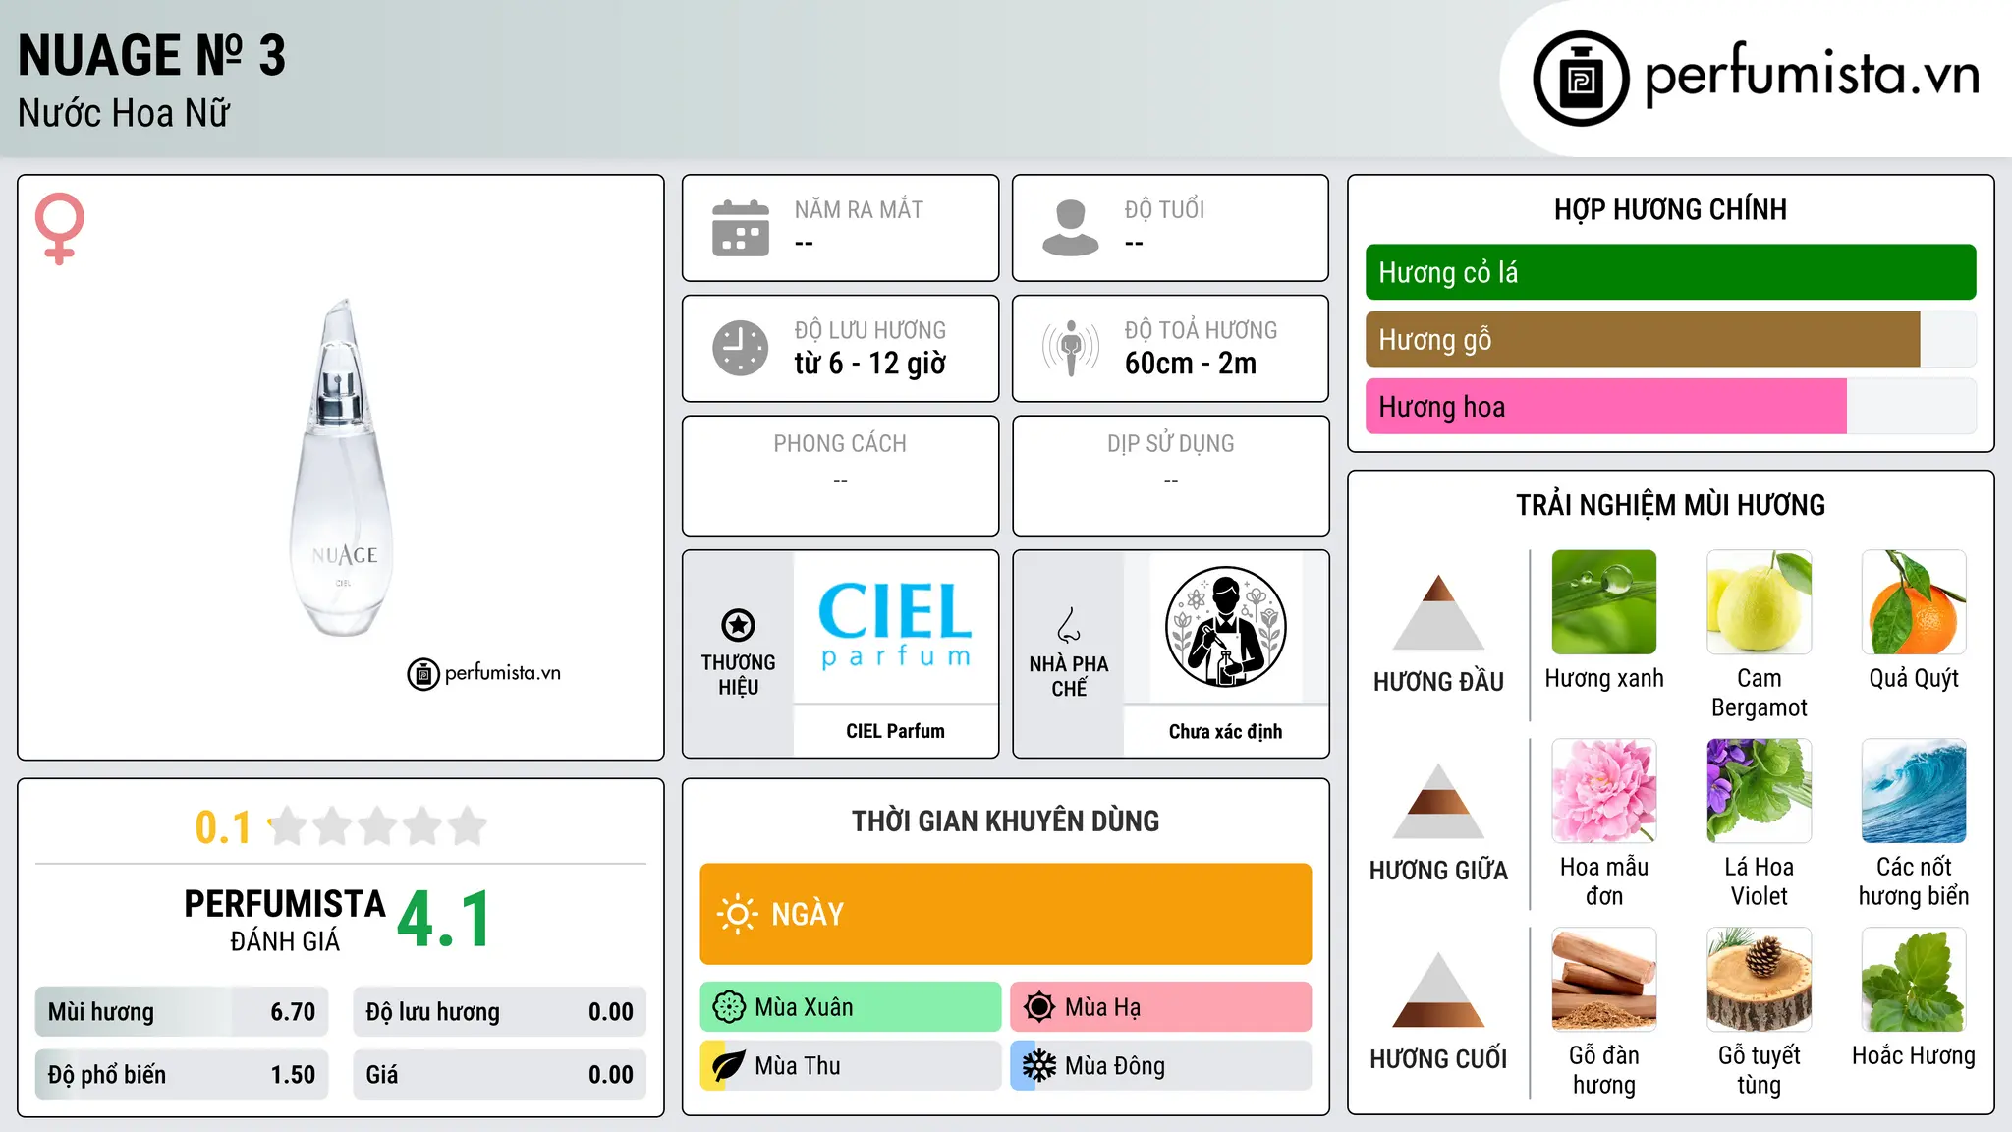Click the green Hương cỏ lá bar

1670,272
